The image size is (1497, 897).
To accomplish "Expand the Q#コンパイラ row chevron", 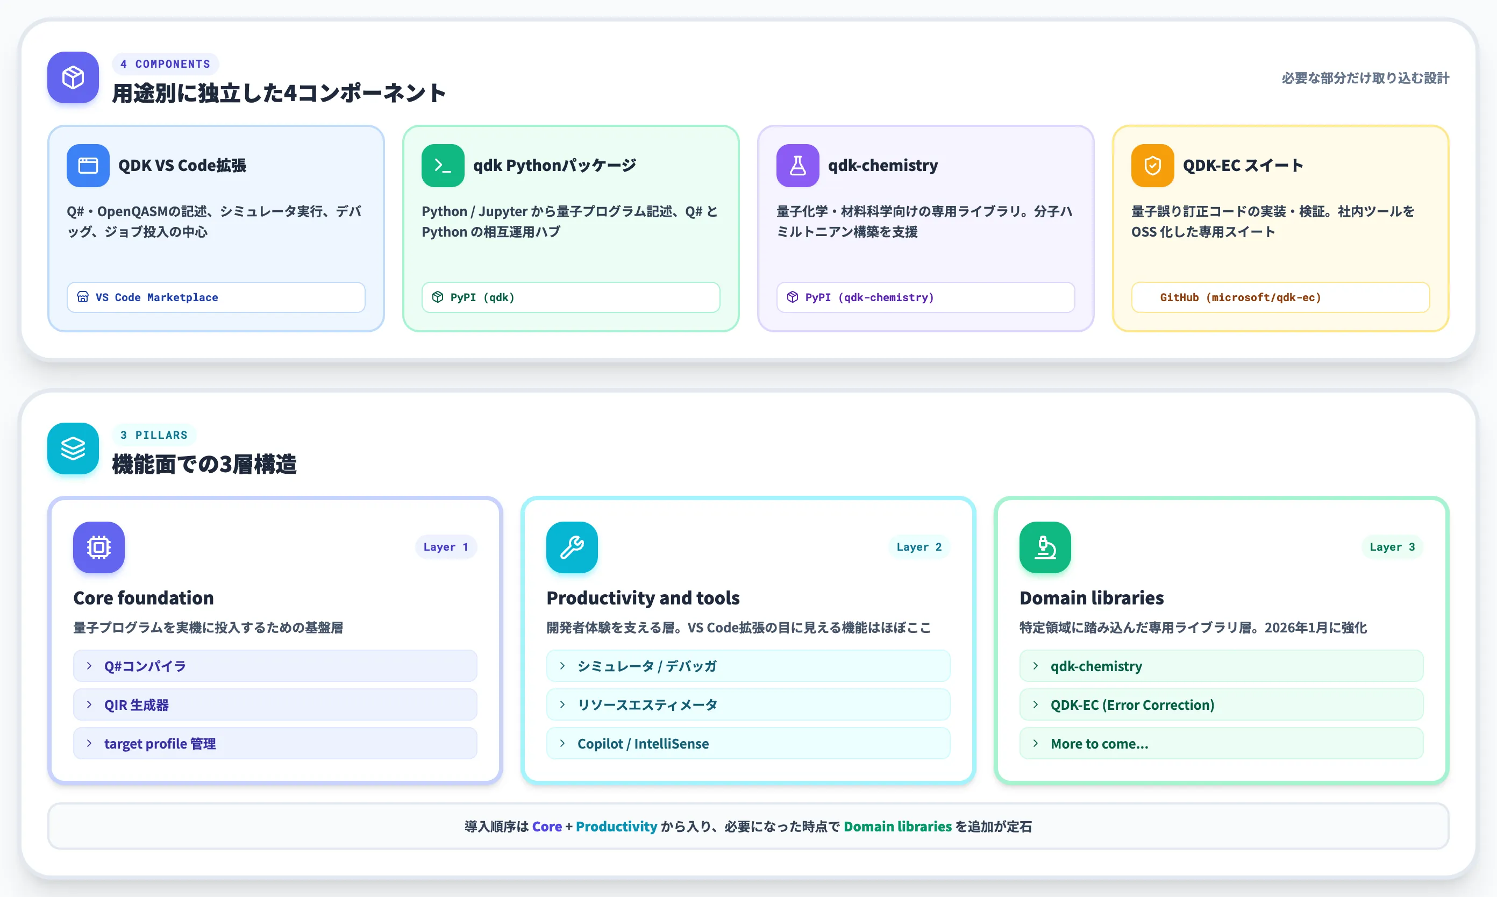I will coord(89,666).
